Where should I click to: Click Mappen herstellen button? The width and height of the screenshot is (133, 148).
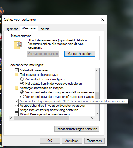[x=79, y=54]
